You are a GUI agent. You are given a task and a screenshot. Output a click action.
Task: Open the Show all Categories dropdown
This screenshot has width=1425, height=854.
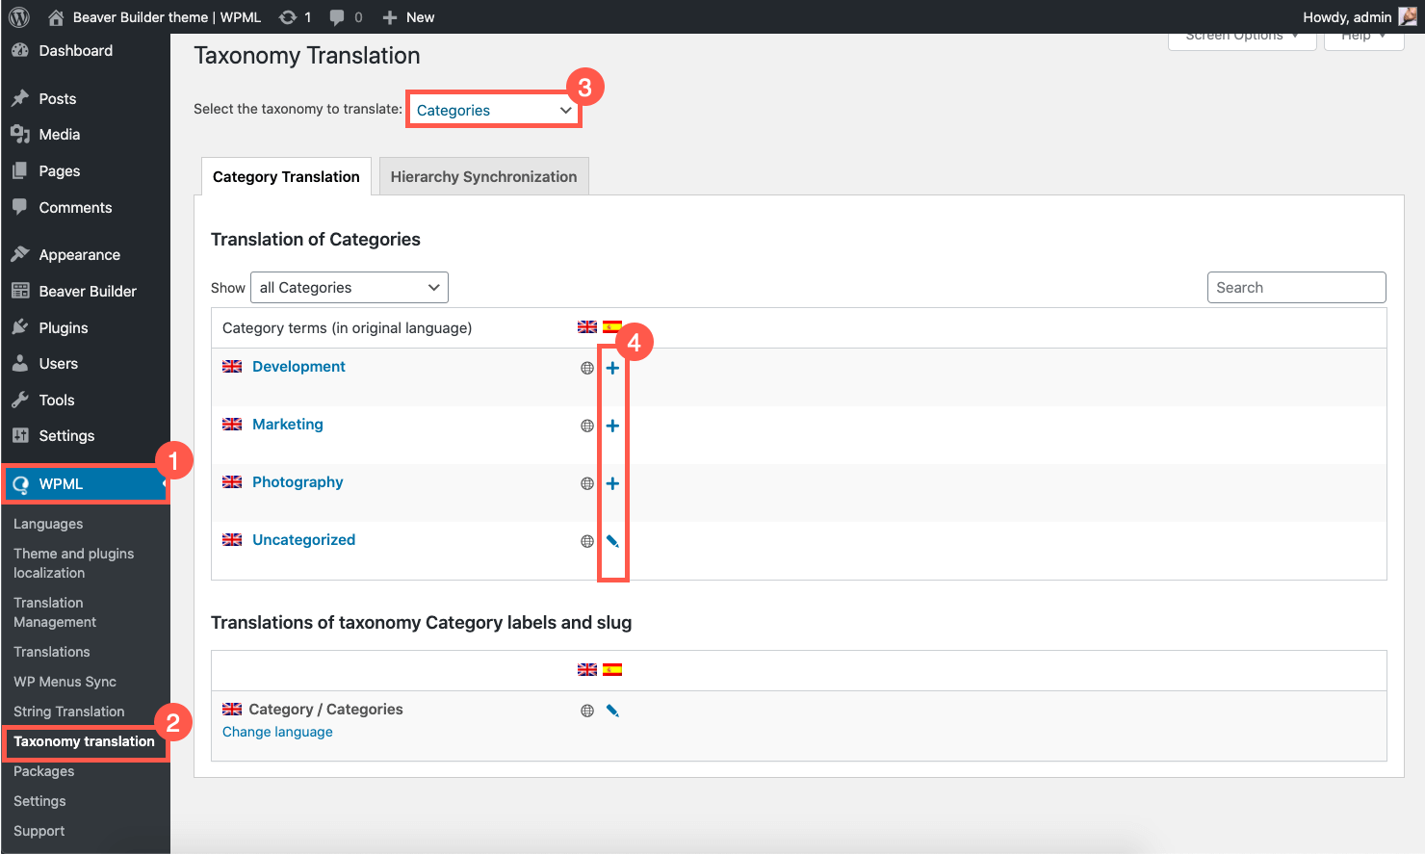click(x=350, y=288)
